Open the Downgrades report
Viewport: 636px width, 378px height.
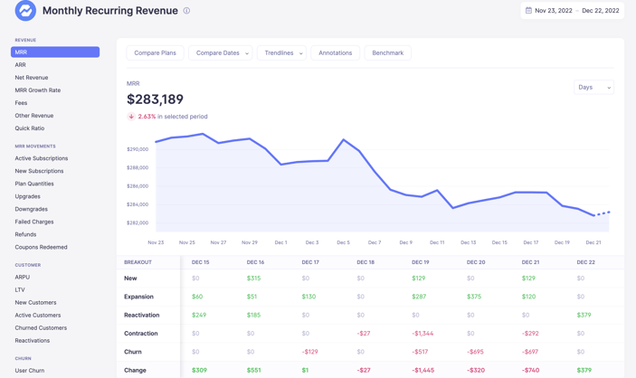(32, 209)
